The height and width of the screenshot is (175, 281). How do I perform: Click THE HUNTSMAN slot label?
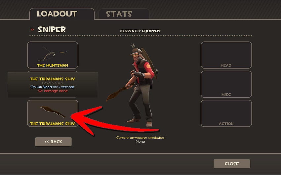(x=53, y=65)
